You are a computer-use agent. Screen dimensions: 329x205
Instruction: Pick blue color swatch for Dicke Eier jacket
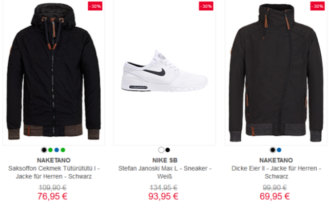point(279,150)
